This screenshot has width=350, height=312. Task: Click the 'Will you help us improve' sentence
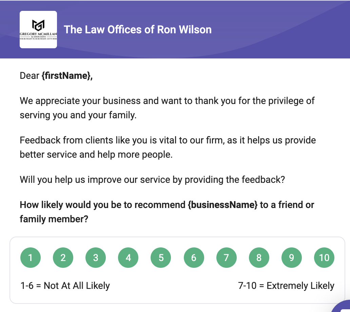pos(152,179)
